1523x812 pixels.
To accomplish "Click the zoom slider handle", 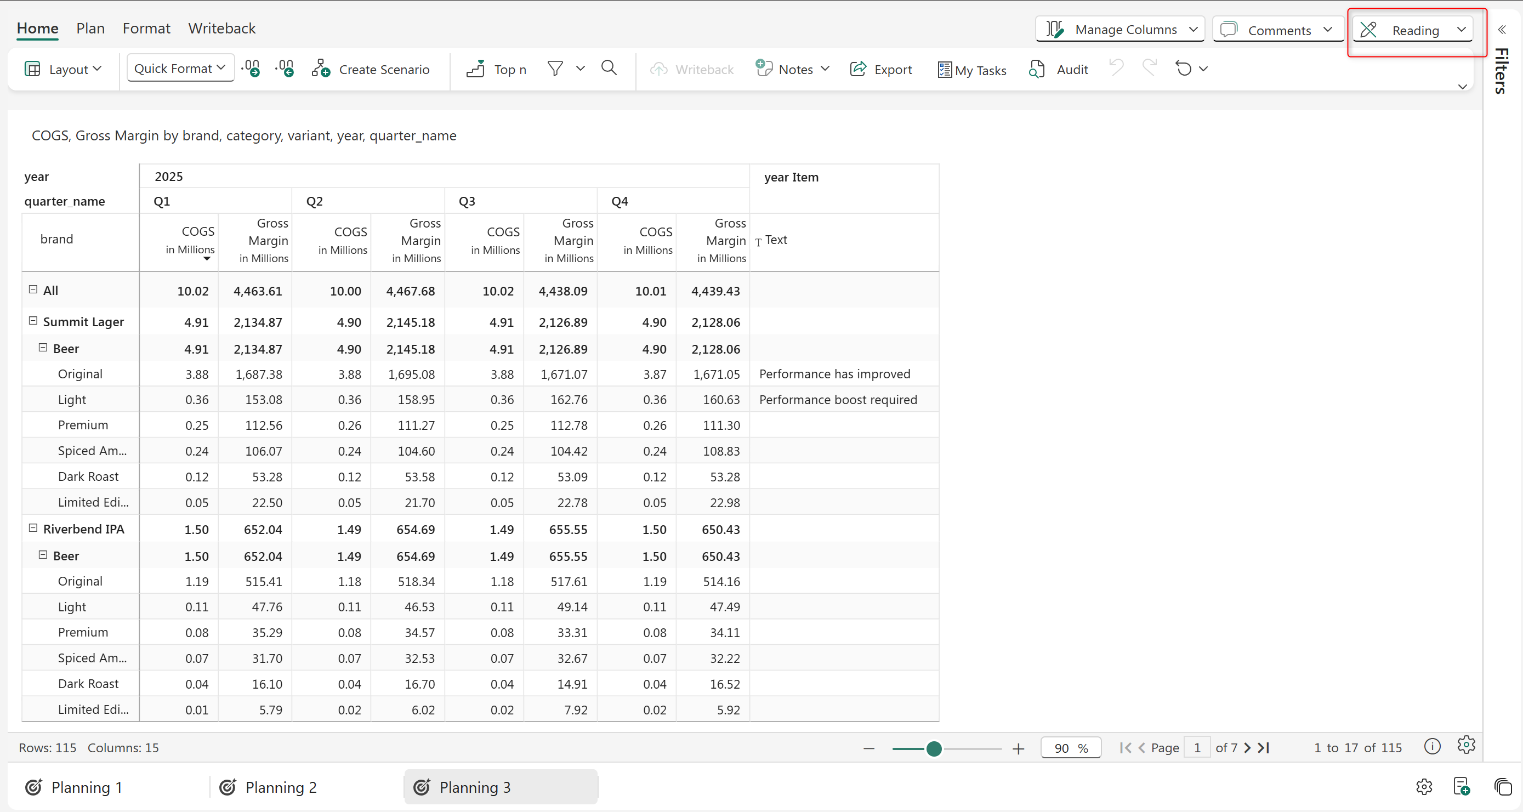I will 934,749.
